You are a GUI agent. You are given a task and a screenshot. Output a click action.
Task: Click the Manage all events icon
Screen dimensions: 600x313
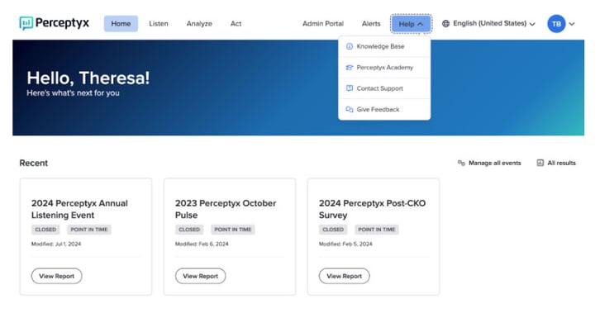(x=461, y=163)
